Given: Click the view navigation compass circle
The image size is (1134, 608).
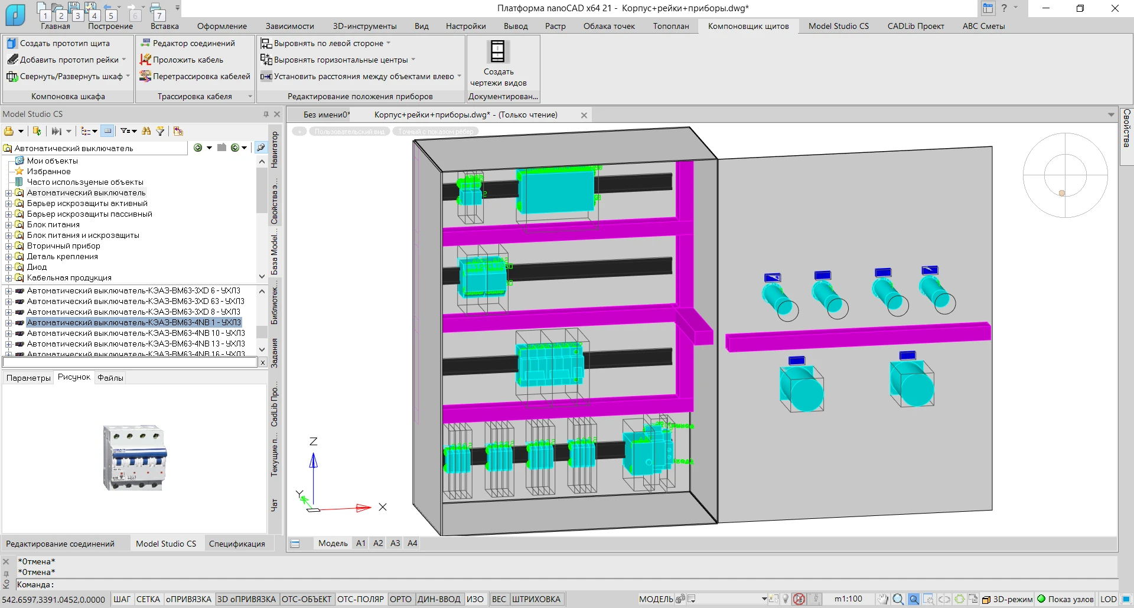Looking at the screenshot, I should coord(1065,175).
